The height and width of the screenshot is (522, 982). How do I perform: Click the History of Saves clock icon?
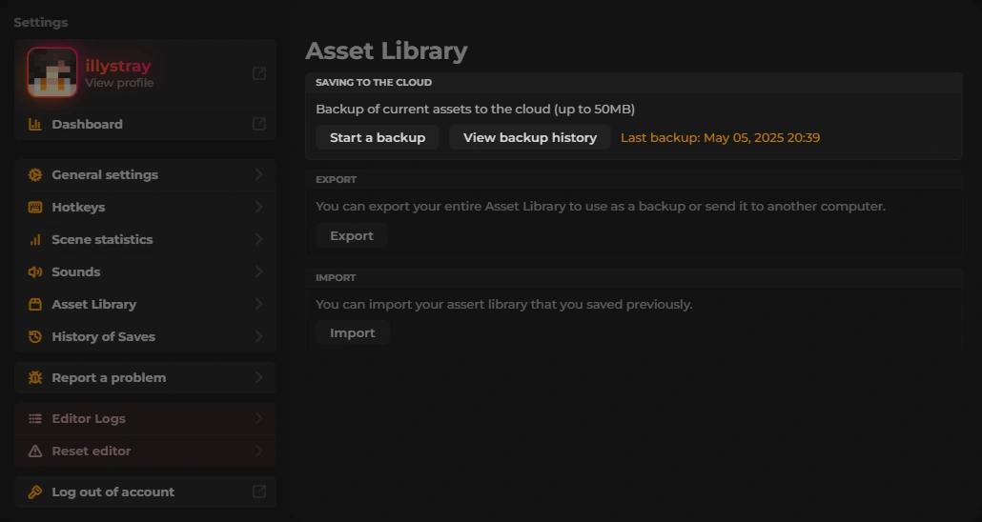(35, 337)
